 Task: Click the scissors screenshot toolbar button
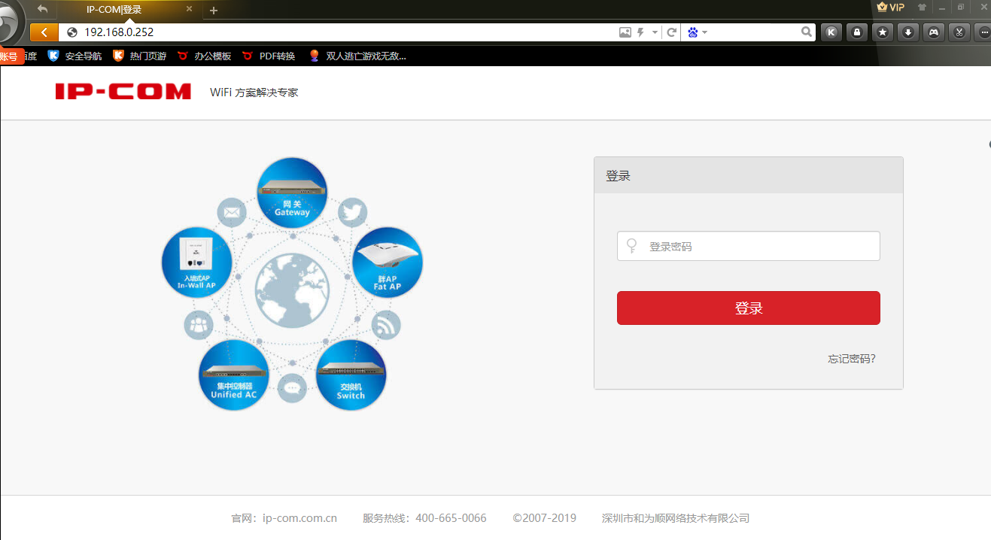pyautogui.click(x=959, y=32)
